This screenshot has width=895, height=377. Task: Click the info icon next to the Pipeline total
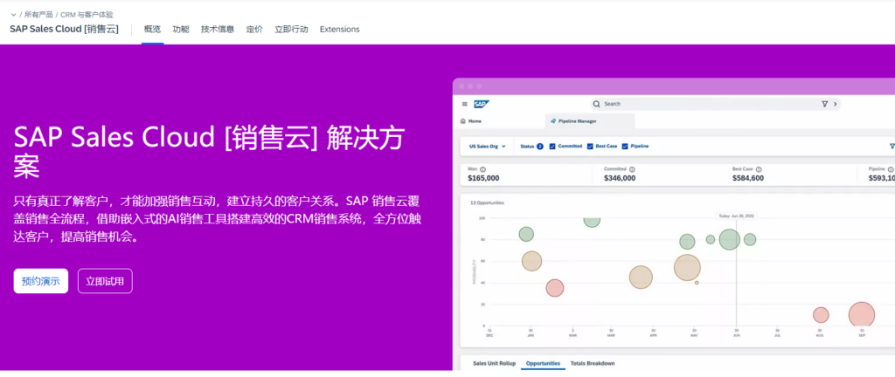point(891,169)
